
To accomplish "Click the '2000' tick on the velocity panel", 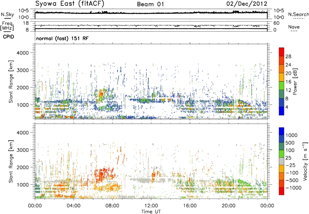I will [x=22, y=167].
